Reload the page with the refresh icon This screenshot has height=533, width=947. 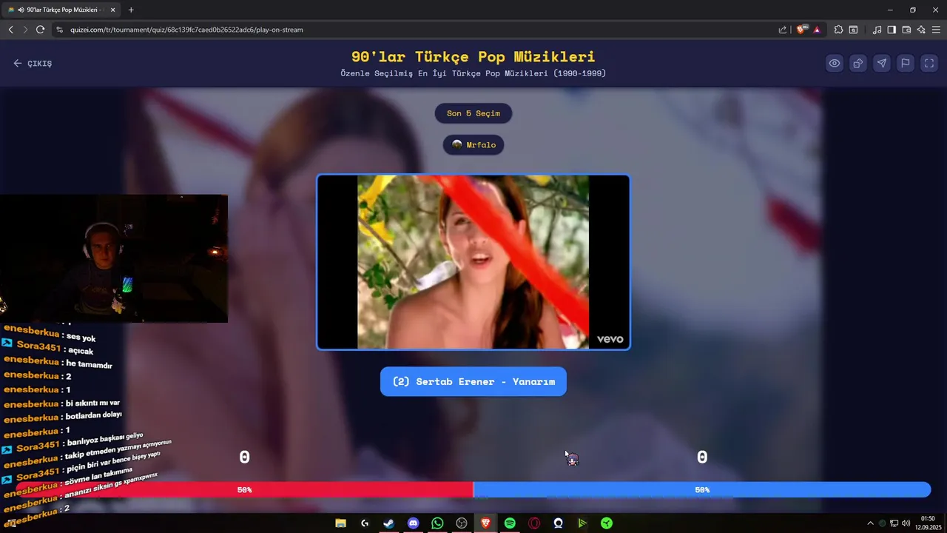[40, 30]
